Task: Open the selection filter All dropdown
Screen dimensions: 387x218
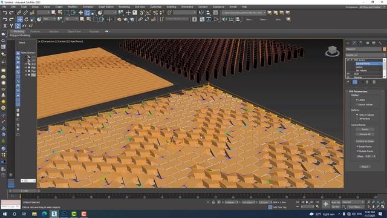Action: point(71,19)
